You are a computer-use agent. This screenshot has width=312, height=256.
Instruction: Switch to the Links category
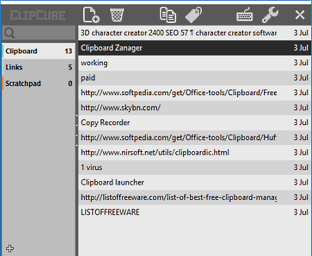tap(39, 67)
